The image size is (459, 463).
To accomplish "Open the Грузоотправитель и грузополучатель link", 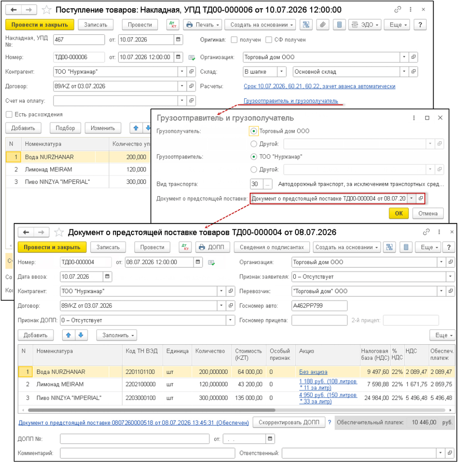I will point(290,101).
